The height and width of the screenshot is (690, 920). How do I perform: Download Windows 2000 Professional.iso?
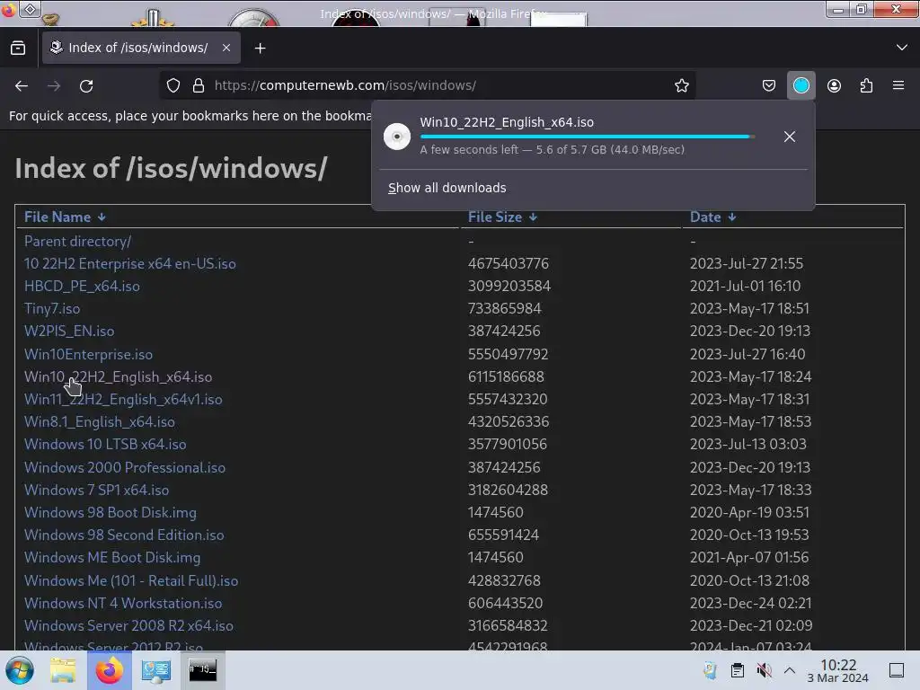pos(124,467)
